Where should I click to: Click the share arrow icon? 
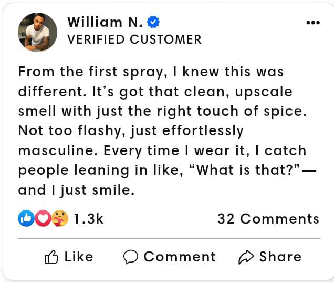point(246,257)
